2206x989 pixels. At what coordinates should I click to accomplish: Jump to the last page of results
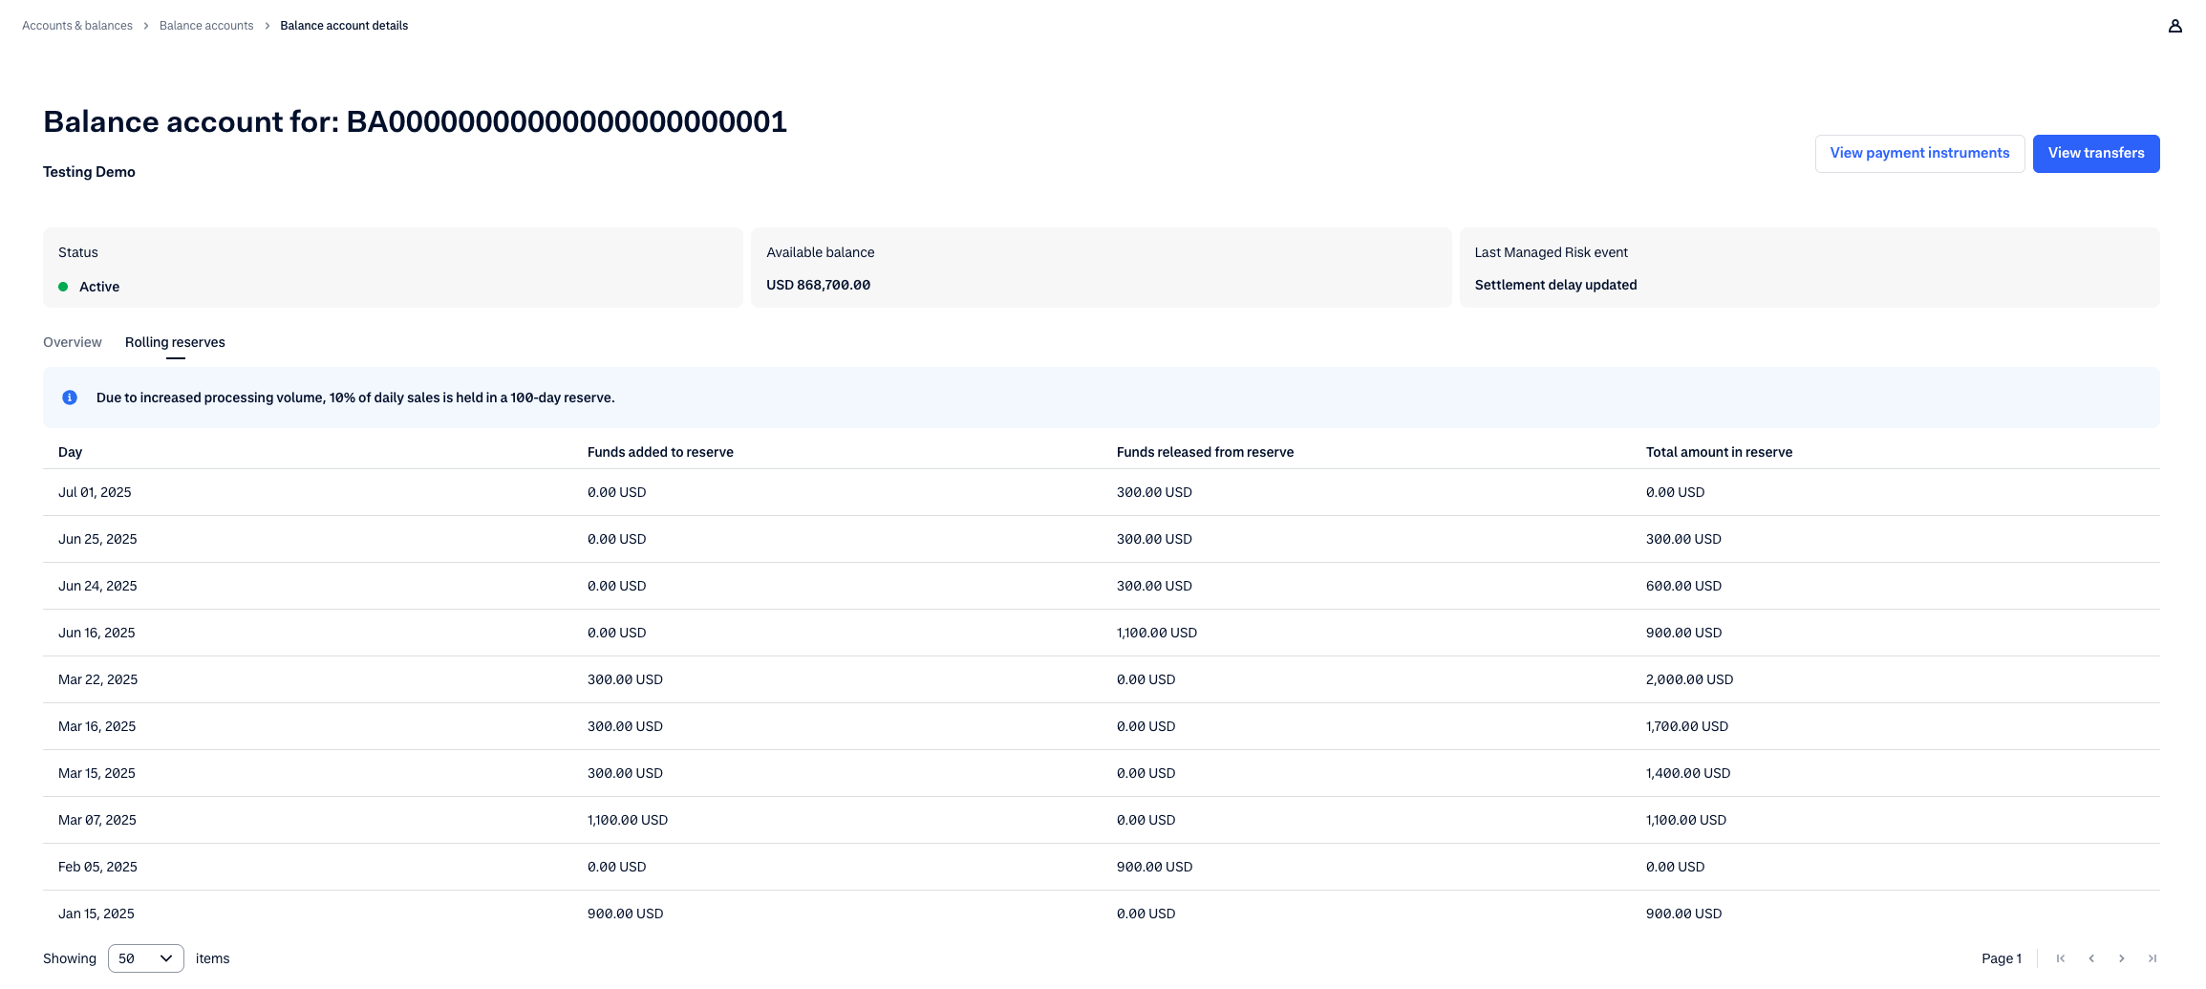pyautogui.click(x=2152, y=958)
